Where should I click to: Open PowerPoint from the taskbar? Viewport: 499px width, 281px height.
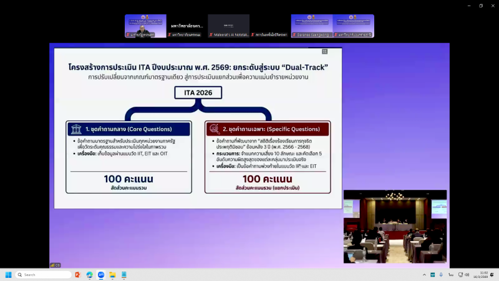coord(78,275)
